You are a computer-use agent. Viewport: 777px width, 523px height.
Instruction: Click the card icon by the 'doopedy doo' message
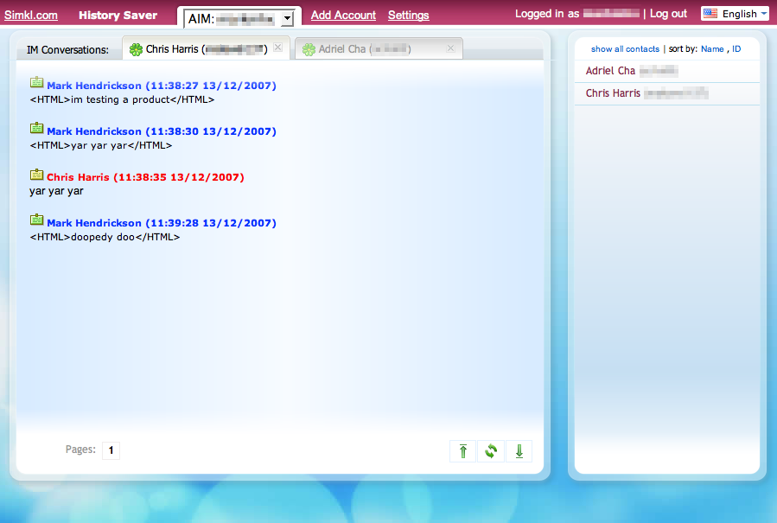(36, 221)
